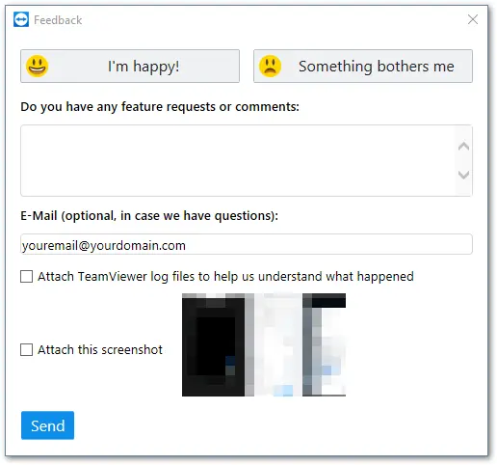497x465 pixels.
Task: Click the "Feedback" window title text
Action: 58,20
